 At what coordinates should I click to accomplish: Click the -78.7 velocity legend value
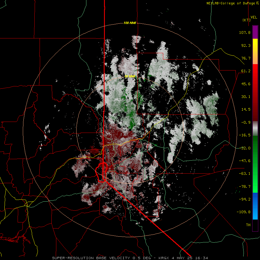click(245, 187)
